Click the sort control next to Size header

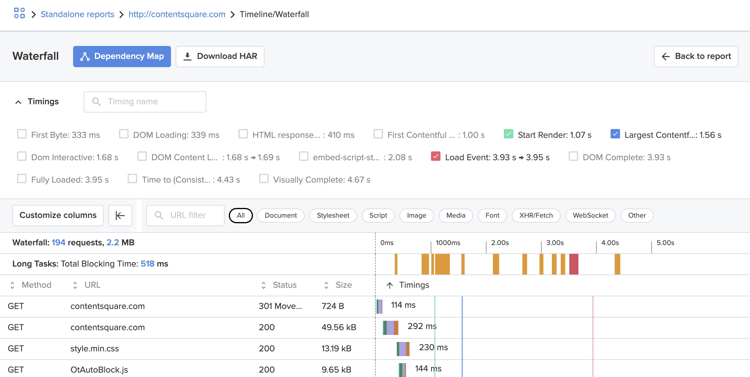(326, 285)
